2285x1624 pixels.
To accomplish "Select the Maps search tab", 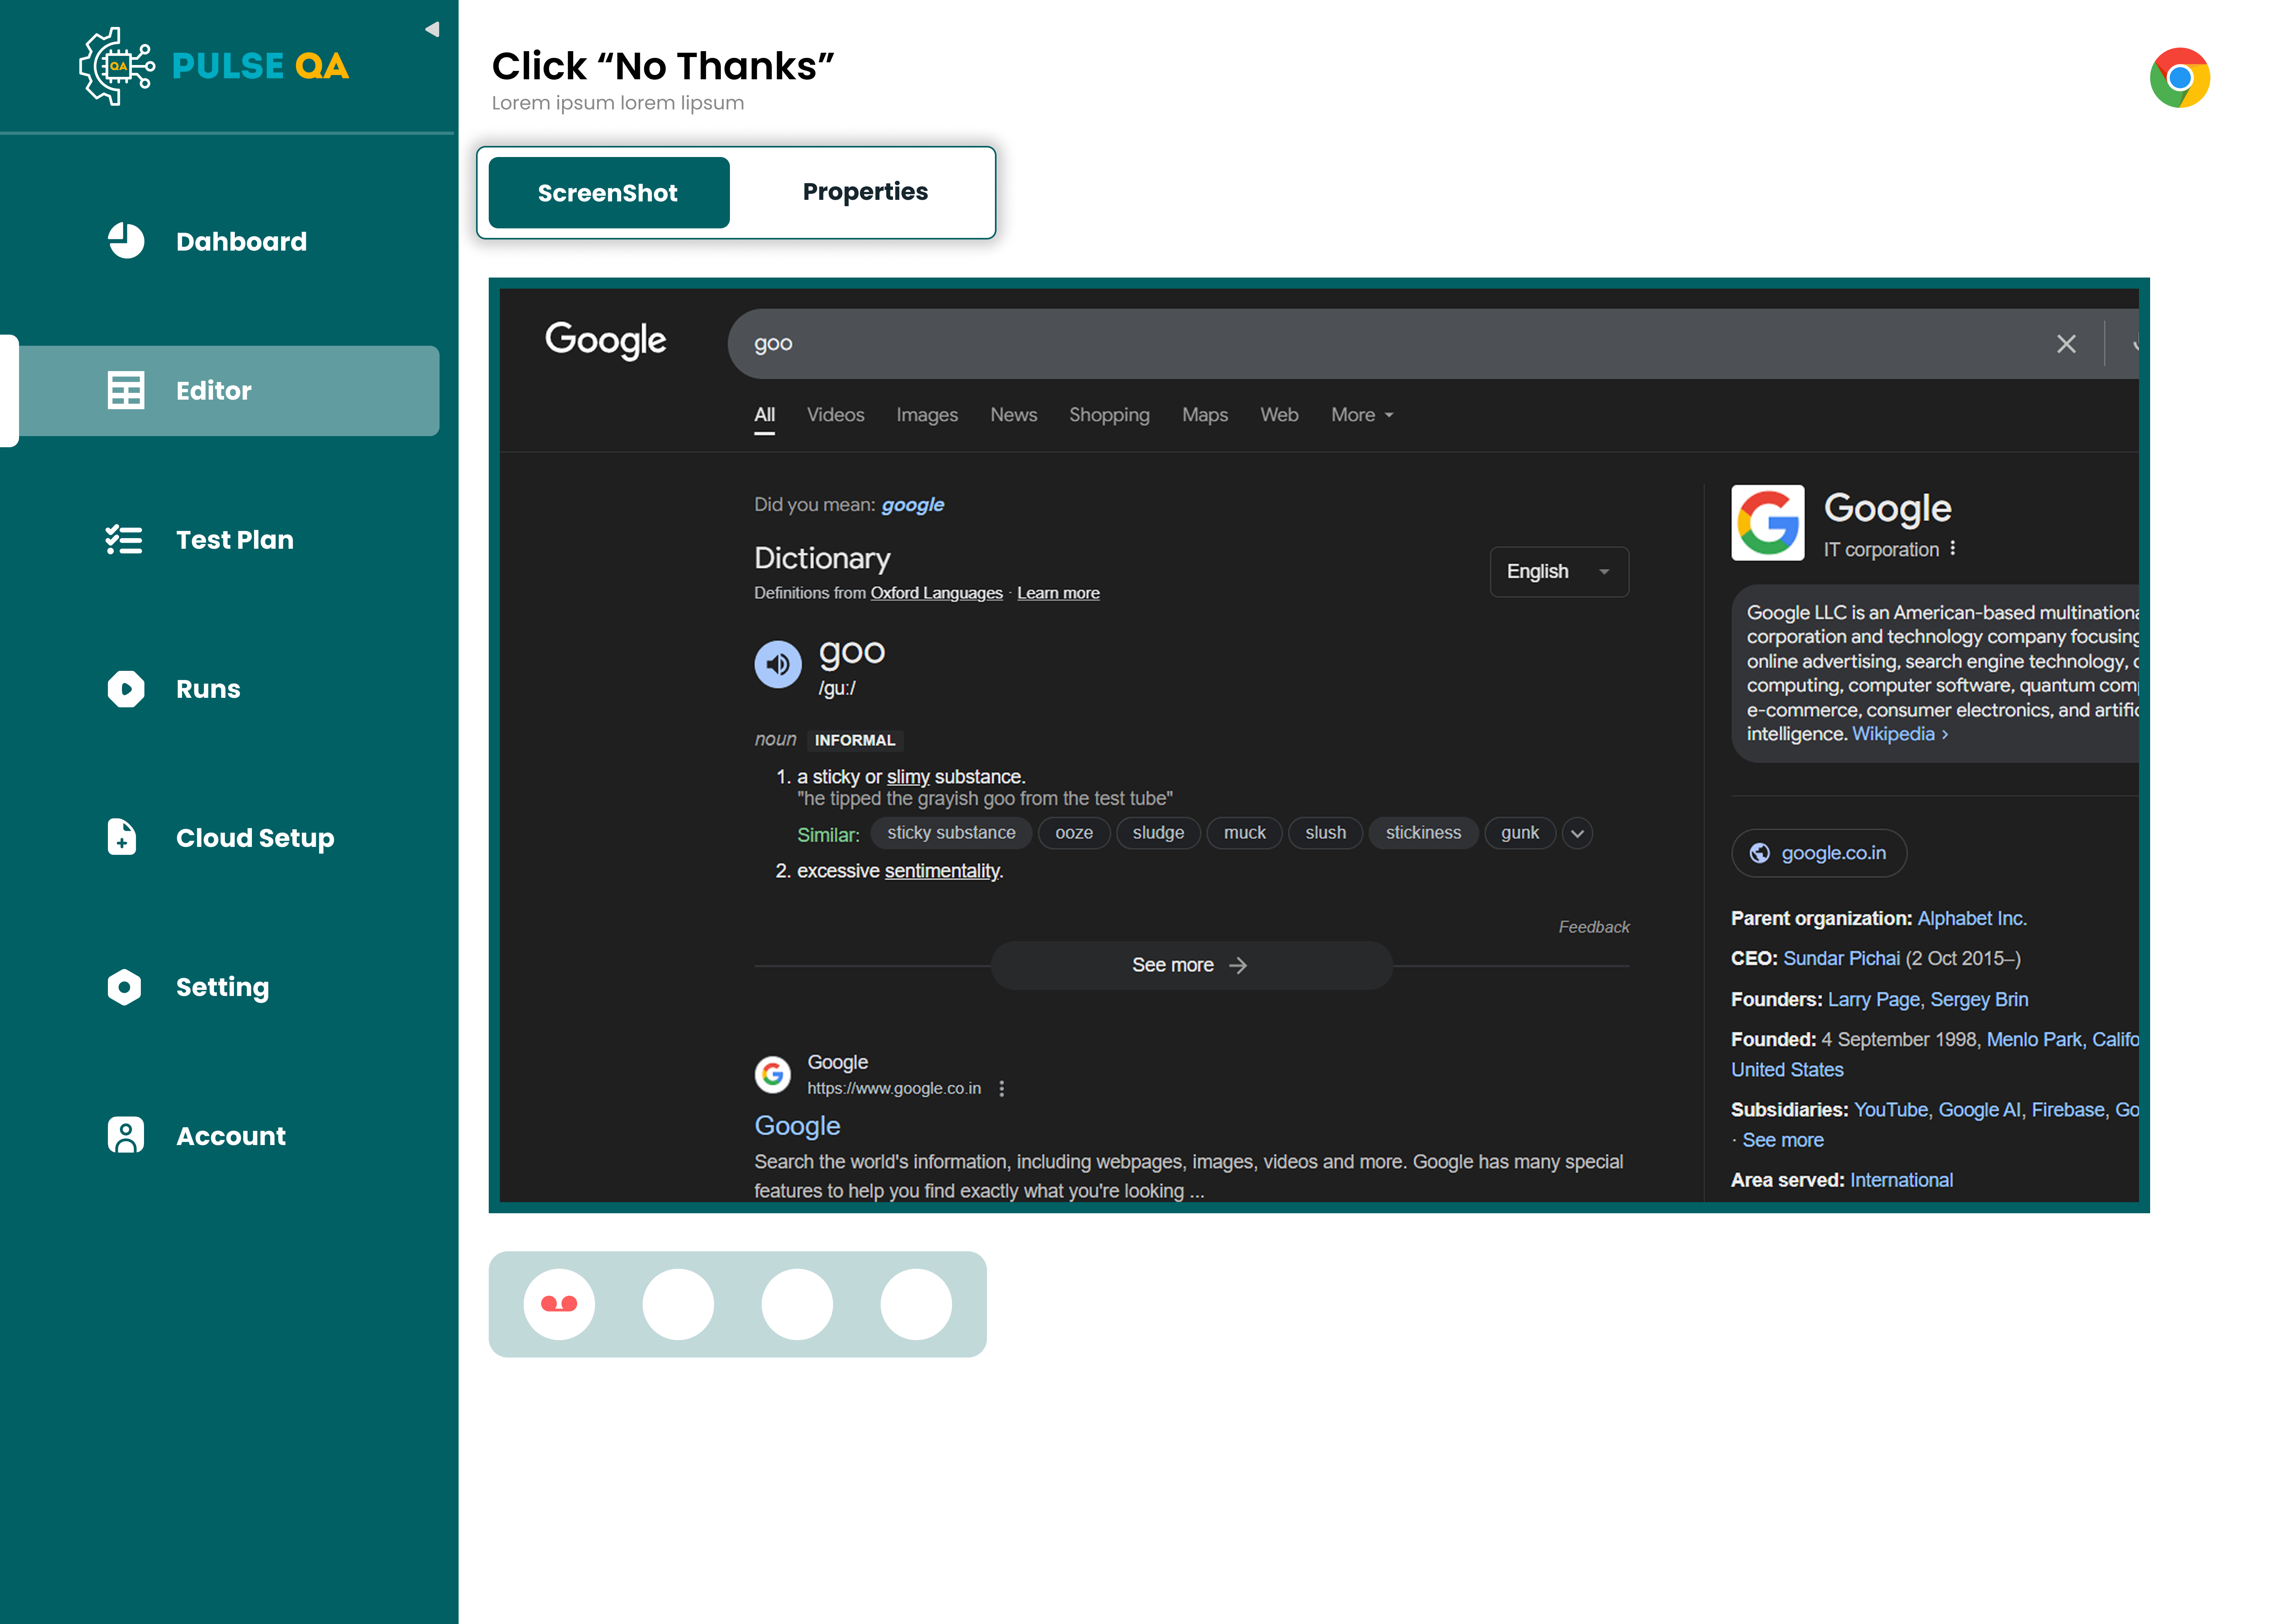I will click(1204, 415).
